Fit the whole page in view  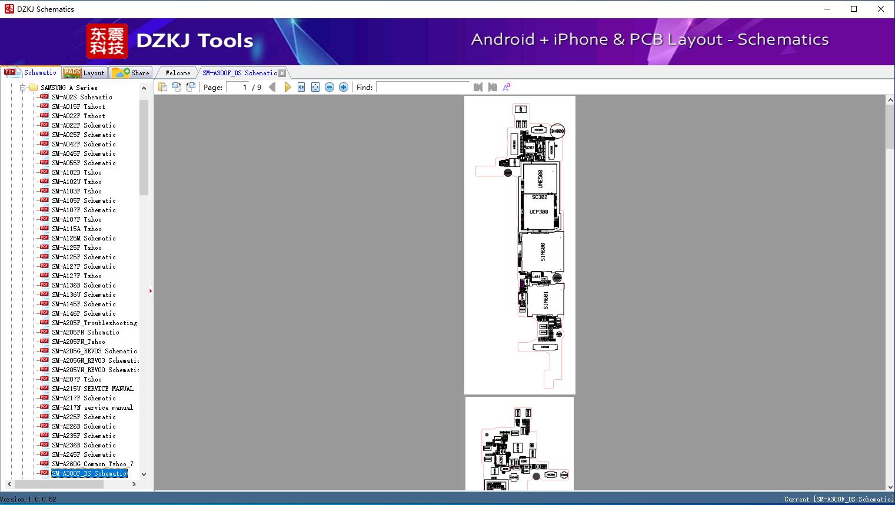point(315,87)
